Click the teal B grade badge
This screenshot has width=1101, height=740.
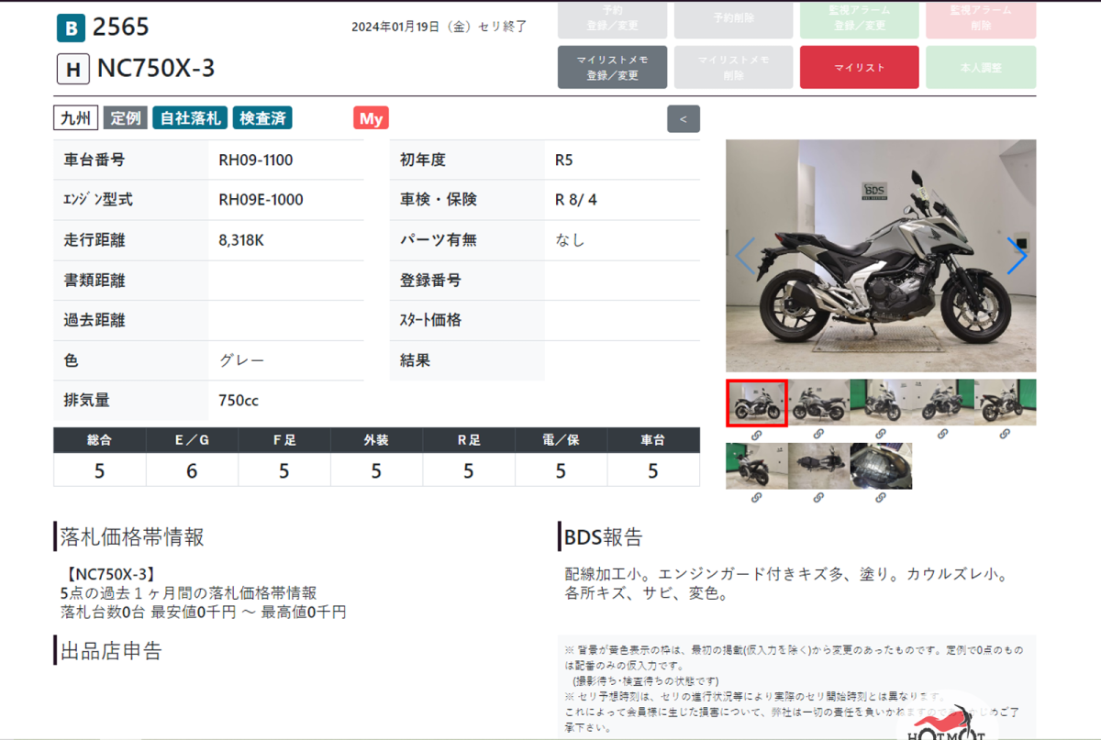tap(71, 28)
